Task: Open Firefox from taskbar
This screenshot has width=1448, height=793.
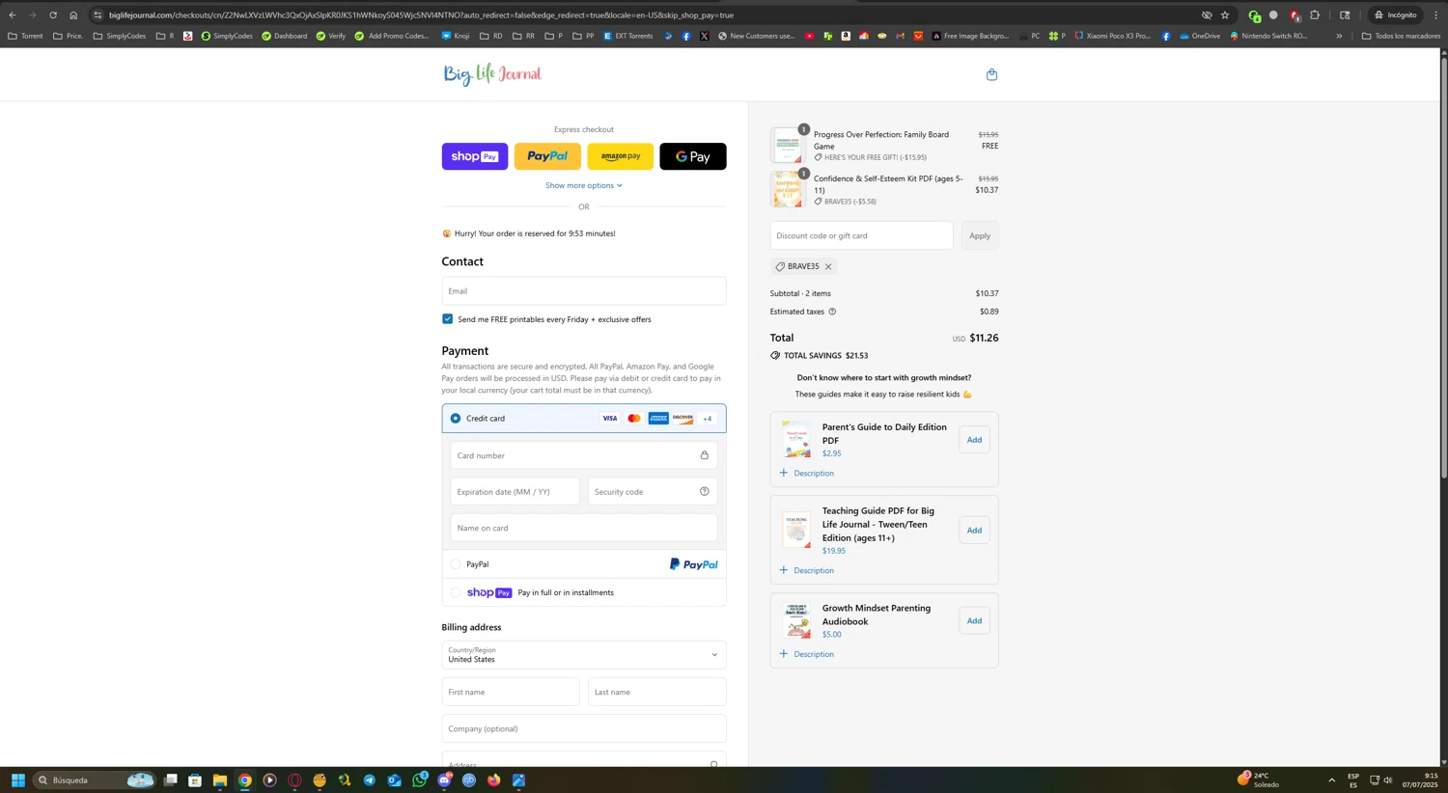Action: [x=493, y=780]
